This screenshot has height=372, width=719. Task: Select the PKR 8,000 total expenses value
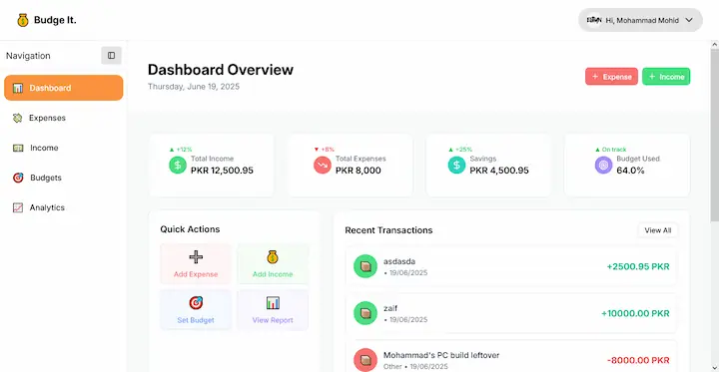[359, 171]
